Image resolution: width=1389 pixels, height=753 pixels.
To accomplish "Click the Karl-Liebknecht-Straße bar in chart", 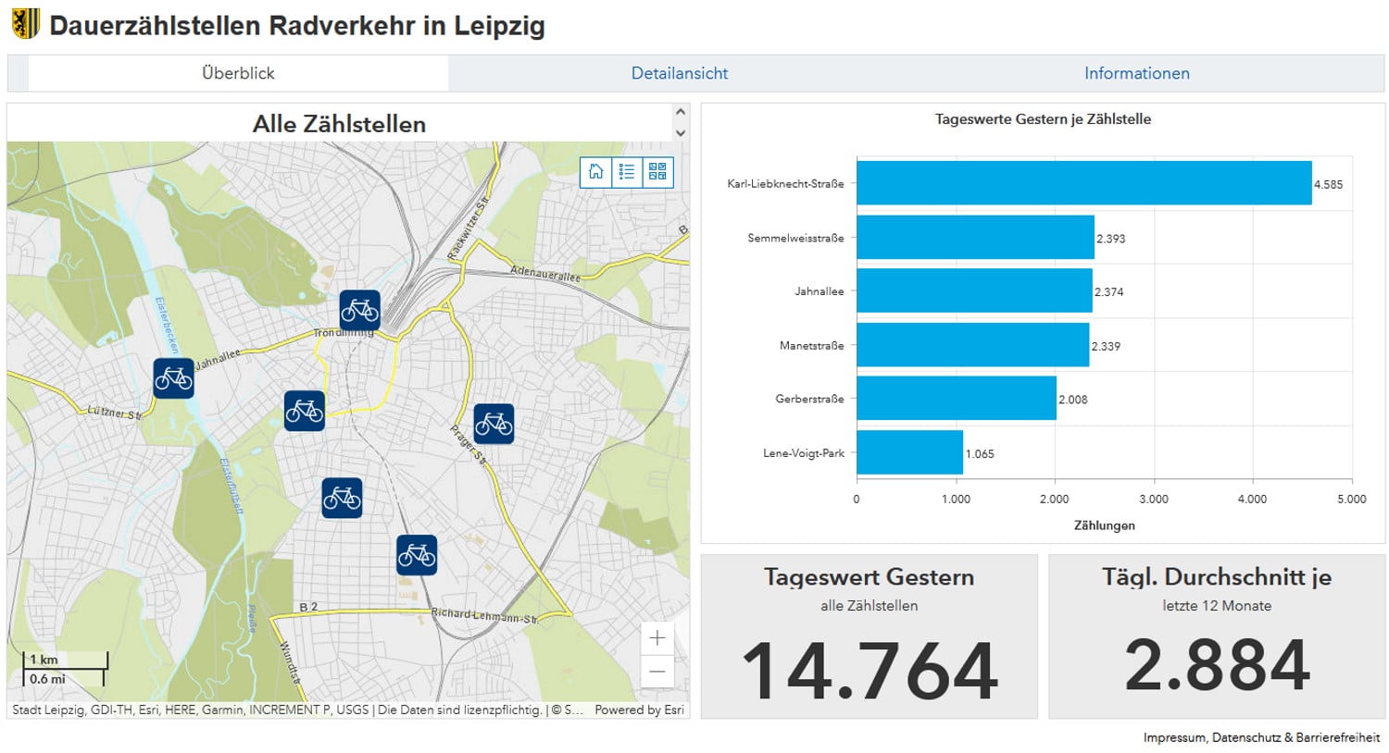I will 1083,183.
